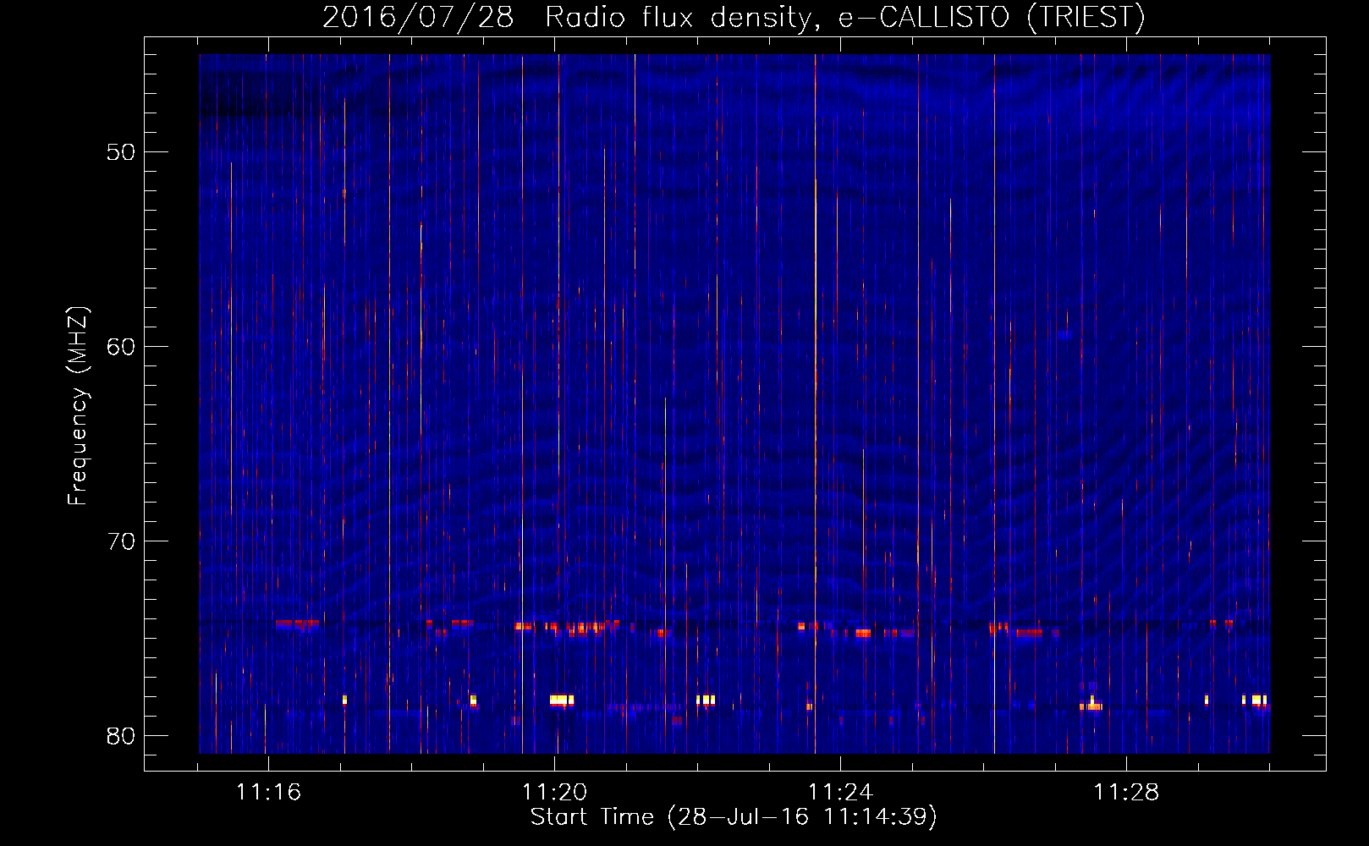
Task: Click the 11:16 time tick label
Action: [x=268, y=793]
